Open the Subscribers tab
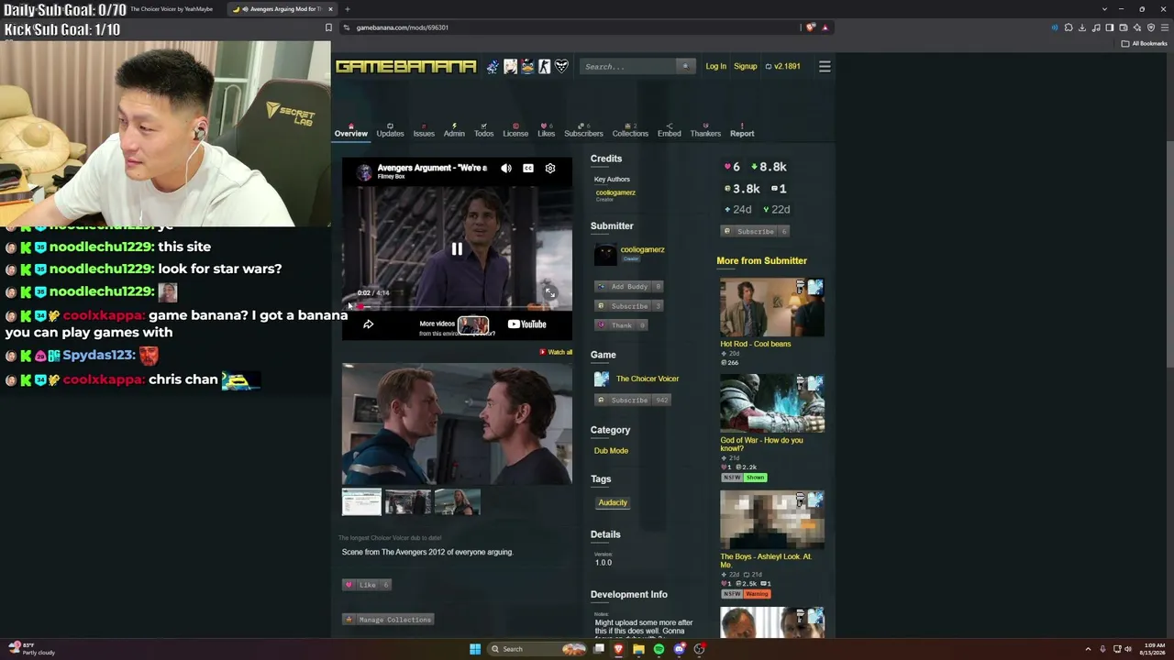The width and height of the screenshot is (1174, 660). [583, 130]
